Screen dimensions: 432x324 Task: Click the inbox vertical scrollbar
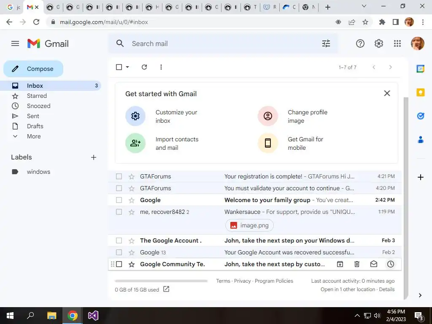point(406,198)
